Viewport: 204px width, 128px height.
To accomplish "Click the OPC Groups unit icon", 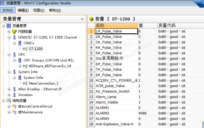I will [20, 60].
